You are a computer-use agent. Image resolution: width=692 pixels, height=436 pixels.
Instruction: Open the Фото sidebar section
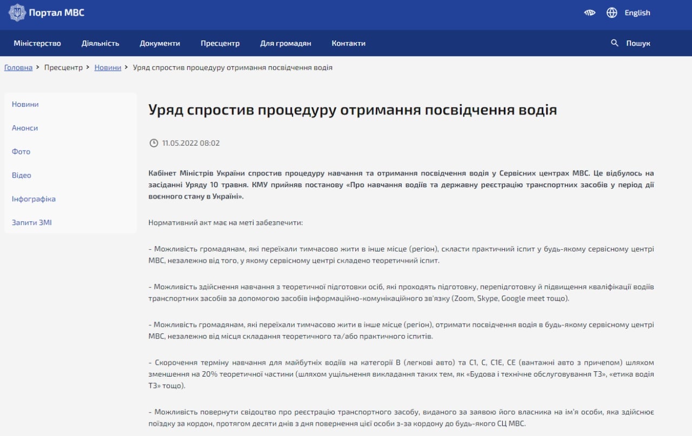(21, 152)
